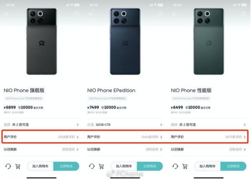
Task: Open shopping cart icon on 旗舰版 page
Action: click(18, 166)
